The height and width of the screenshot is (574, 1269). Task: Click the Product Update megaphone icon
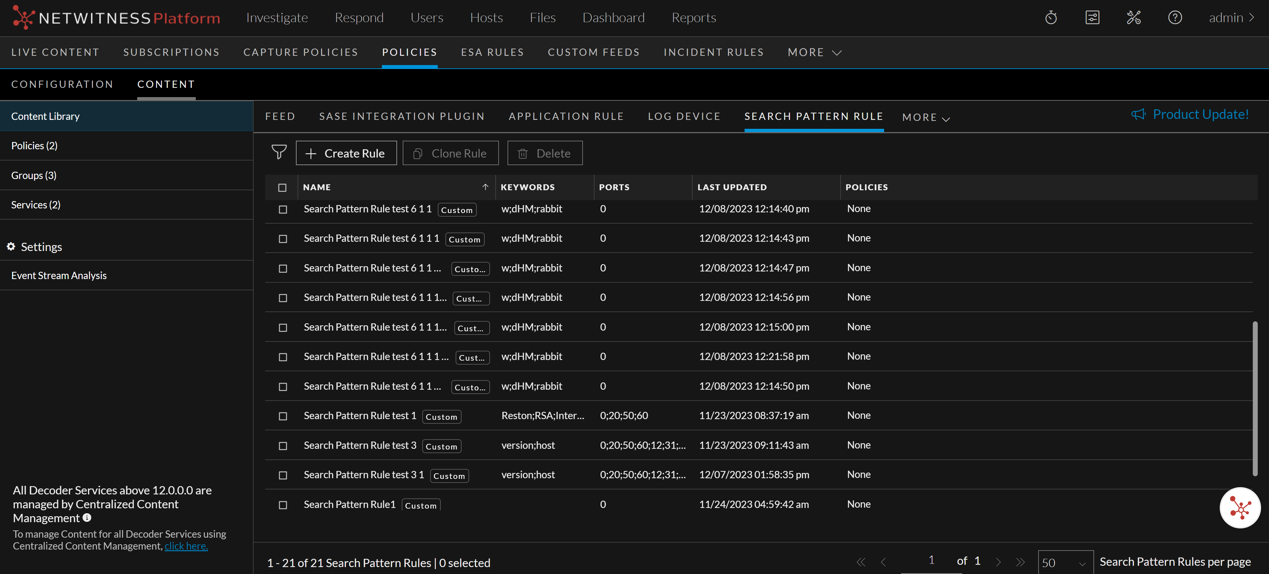pos(1138,115)
